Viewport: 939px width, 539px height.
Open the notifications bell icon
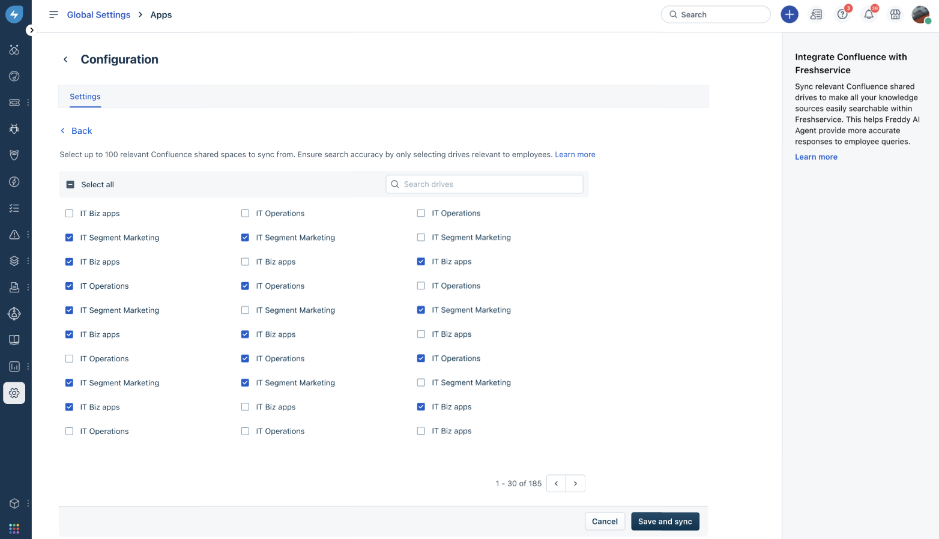pyautogui.click(x=869, y=14)
